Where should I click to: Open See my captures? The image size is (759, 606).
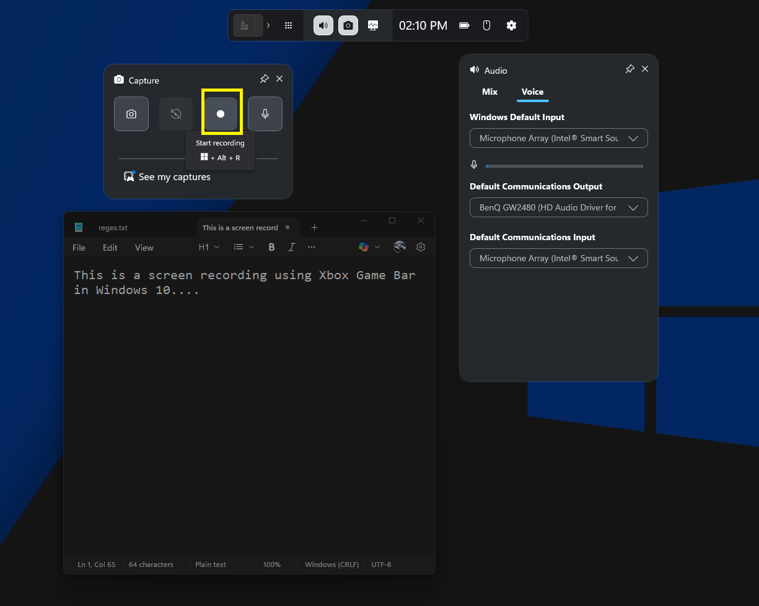click(x=174, y=177)
